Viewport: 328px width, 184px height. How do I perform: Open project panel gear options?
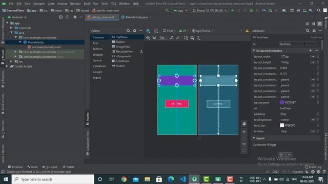(x=75, y=17)
